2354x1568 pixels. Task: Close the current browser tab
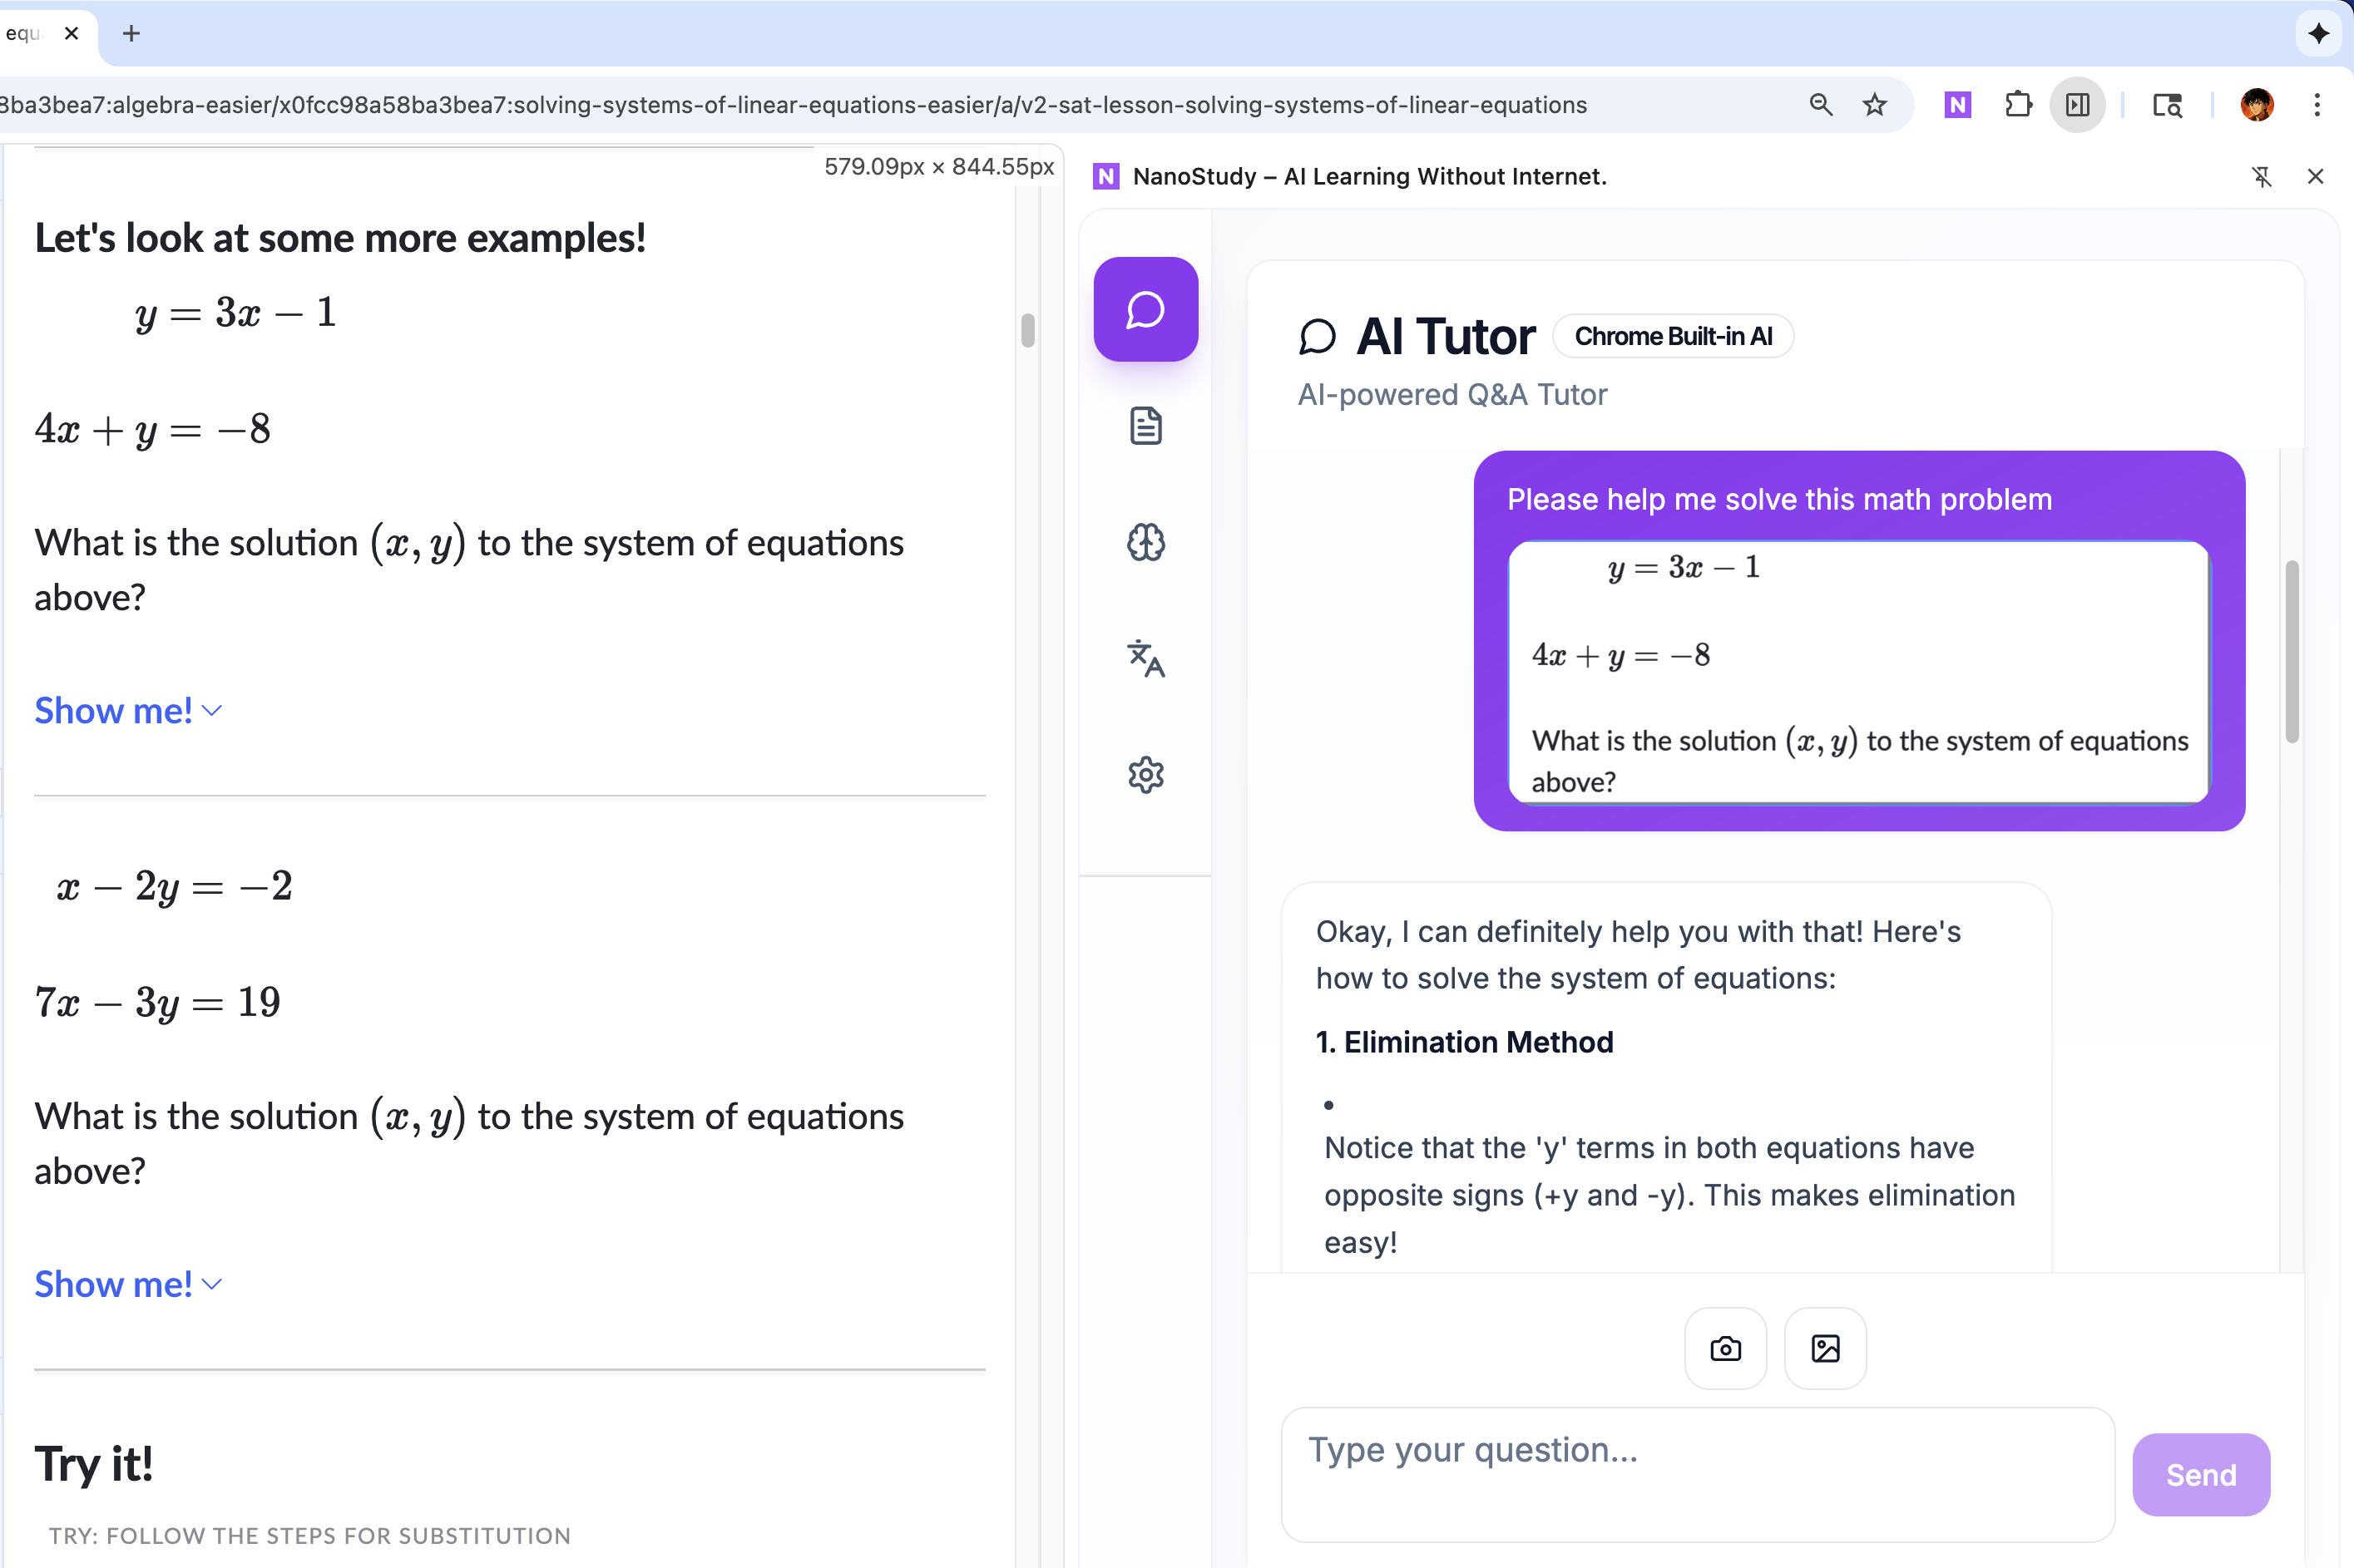click(x=71, y=33)
